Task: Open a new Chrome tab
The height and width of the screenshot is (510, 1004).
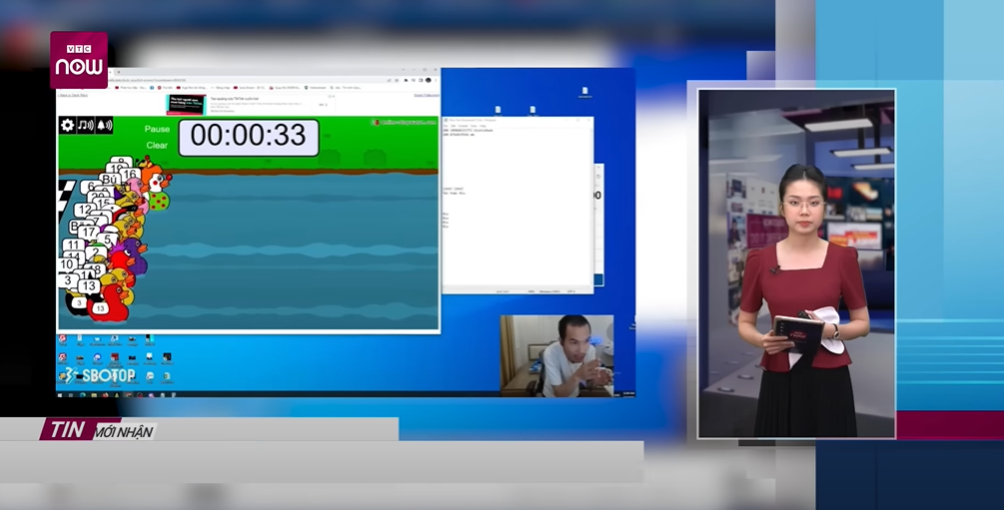Action: tap(119, 72)
